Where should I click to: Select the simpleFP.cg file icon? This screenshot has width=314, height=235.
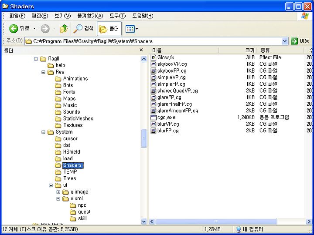154,84
